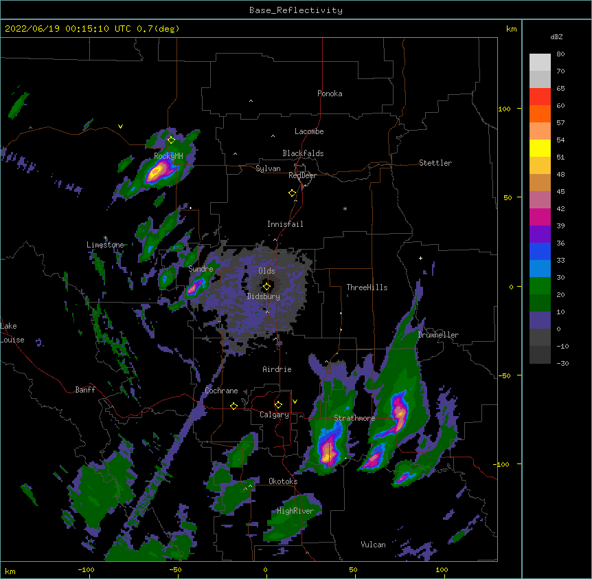Click the Ponoka city label

pos(330,94)
